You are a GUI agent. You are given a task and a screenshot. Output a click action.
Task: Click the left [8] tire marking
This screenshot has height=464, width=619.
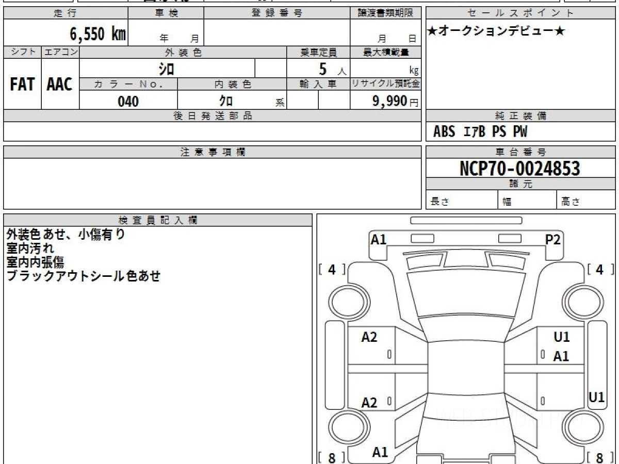332,457
